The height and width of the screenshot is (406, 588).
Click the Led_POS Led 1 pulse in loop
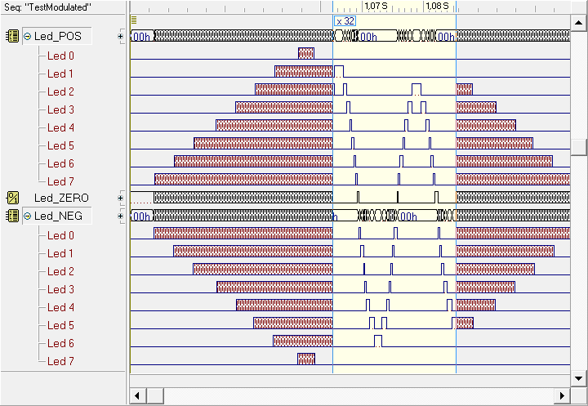339,71
